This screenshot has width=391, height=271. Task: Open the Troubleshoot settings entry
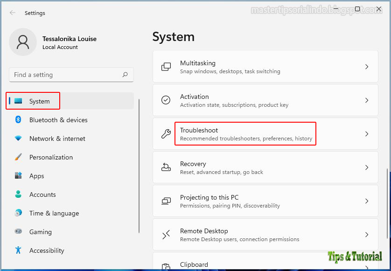[245, 133]
